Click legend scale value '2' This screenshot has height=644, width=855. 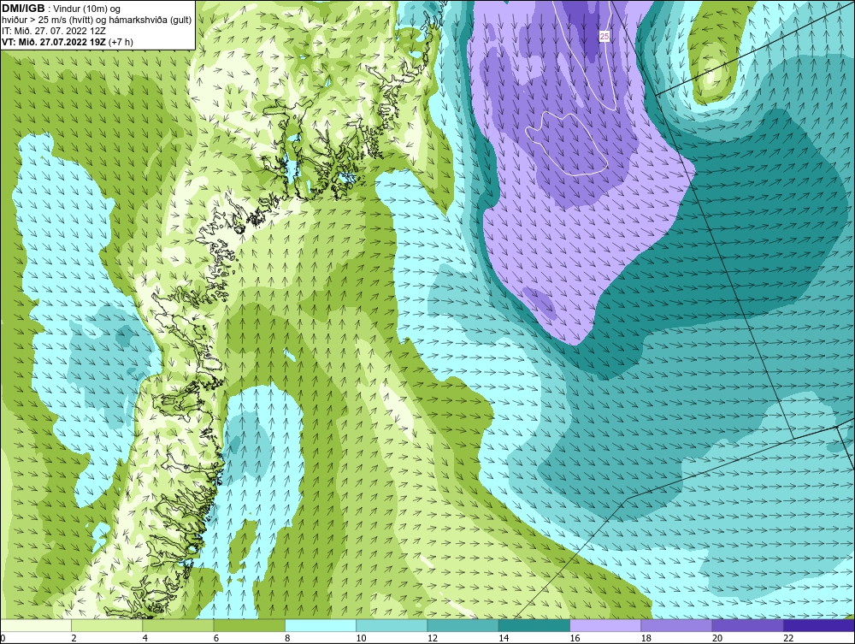click(x=74, y=639)
